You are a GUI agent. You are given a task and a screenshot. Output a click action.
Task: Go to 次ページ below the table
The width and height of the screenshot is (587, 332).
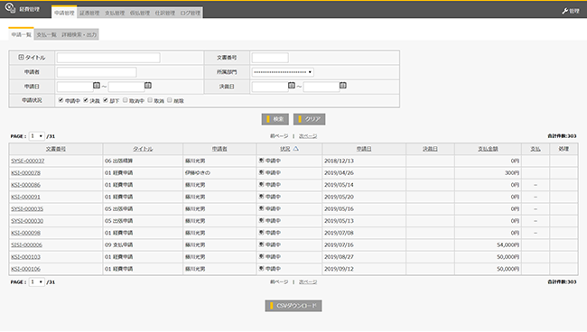coord(308,281)
